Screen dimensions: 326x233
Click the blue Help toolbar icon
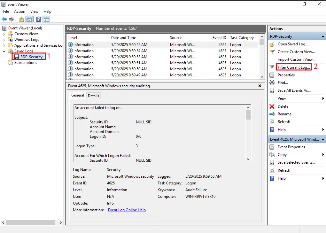[38, 19]
